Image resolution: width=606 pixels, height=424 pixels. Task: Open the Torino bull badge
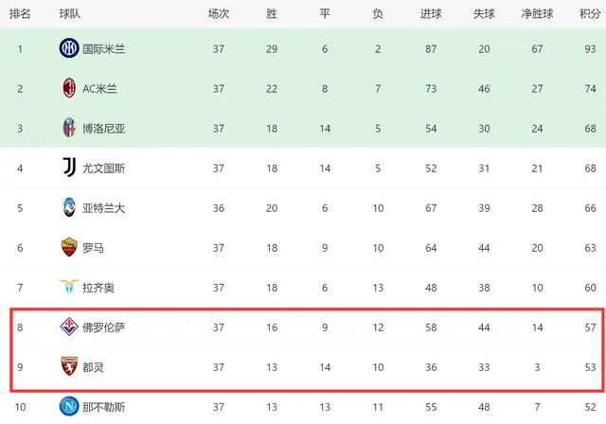69,366
